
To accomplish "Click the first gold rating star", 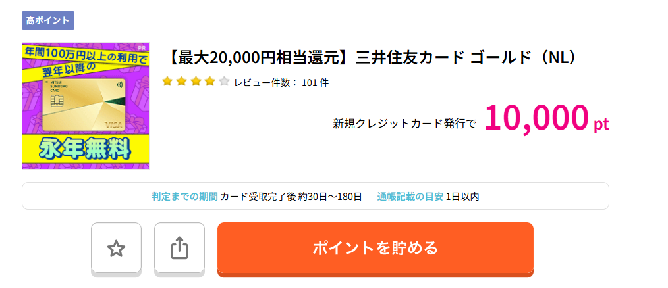I will 167,82.
